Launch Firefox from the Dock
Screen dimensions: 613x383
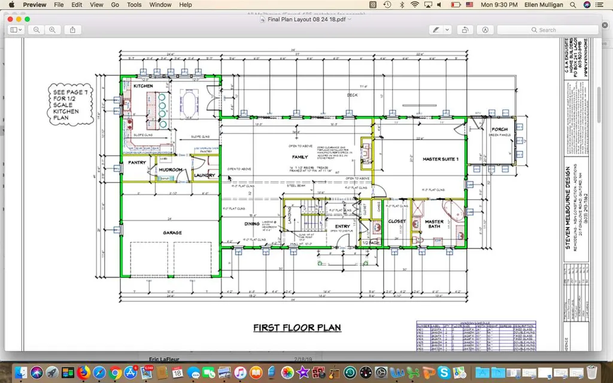83,372
